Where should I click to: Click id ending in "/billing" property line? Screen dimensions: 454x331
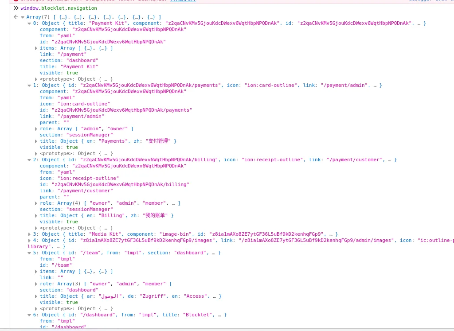coord(114,185)
